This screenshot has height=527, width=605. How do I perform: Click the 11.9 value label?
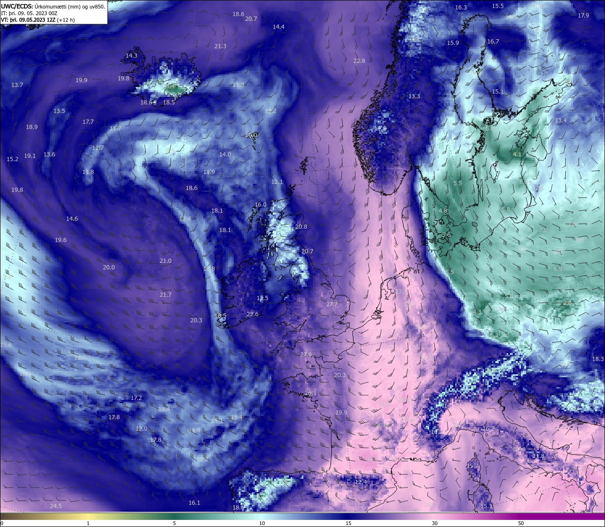(x=209, y=172)
